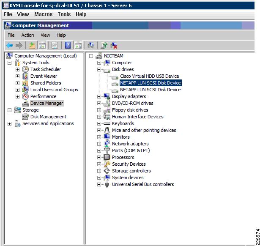The width and height of the screenshot is (260, 246).
Task: Select Floppy disk drives label
Action: tap(130, 110)
